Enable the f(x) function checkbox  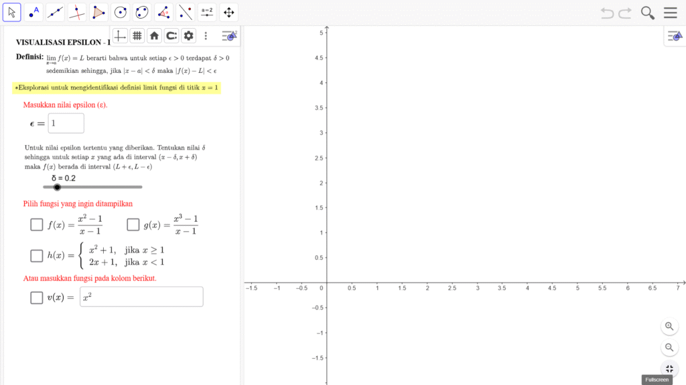pyautogui.click(x=37, y=225)
